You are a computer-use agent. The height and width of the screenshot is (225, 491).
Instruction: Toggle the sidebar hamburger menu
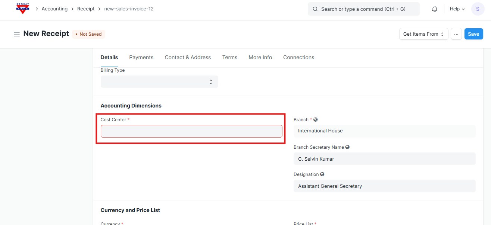(x=16, y=34)
